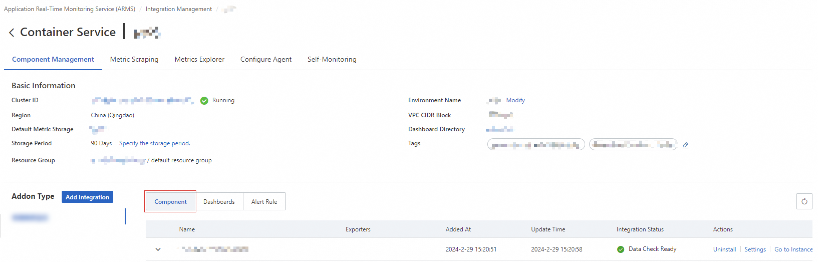Click the Integration Status column header

(x=640, y=229)
